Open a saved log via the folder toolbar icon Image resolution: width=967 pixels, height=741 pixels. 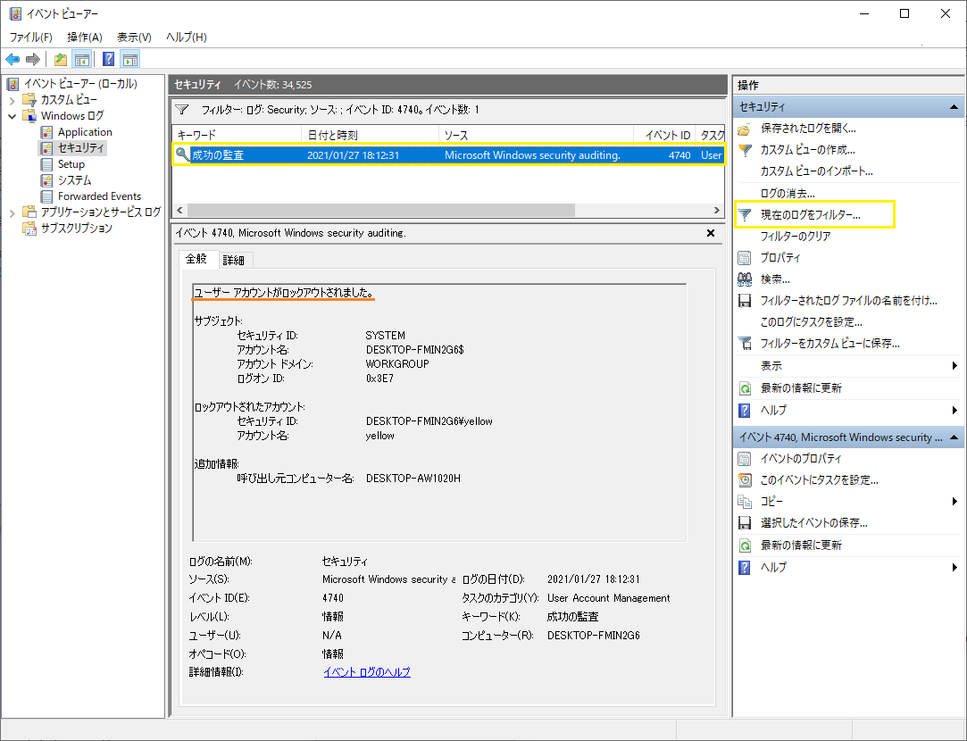pos(59,59)
